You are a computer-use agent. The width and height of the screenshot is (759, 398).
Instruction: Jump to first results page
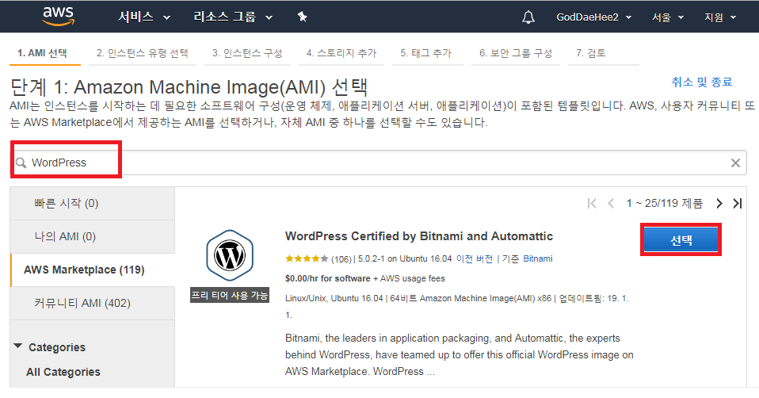(x=592, y=203)
